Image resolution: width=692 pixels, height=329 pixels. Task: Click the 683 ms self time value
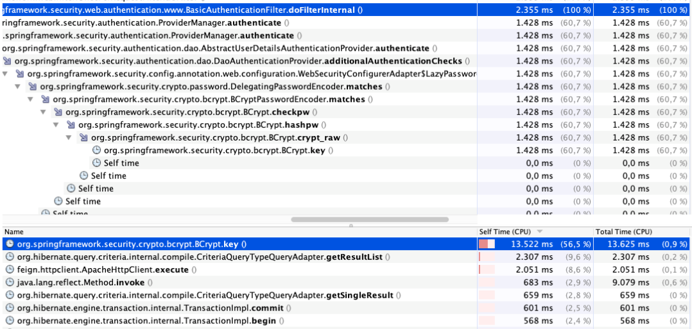click(x=538, y=282)
